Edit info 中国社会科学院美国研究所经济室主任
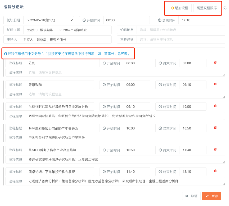The width and height of the screenshot is (229, 206). (x=125, y=138)
